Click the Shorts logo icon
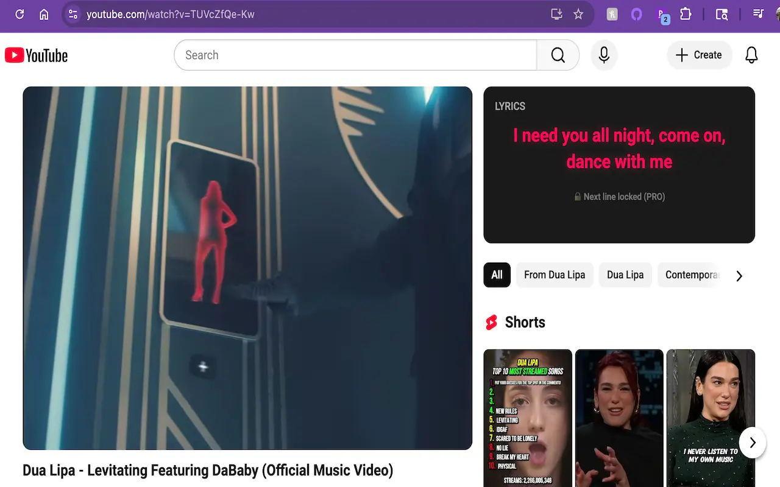 (491, 322)
